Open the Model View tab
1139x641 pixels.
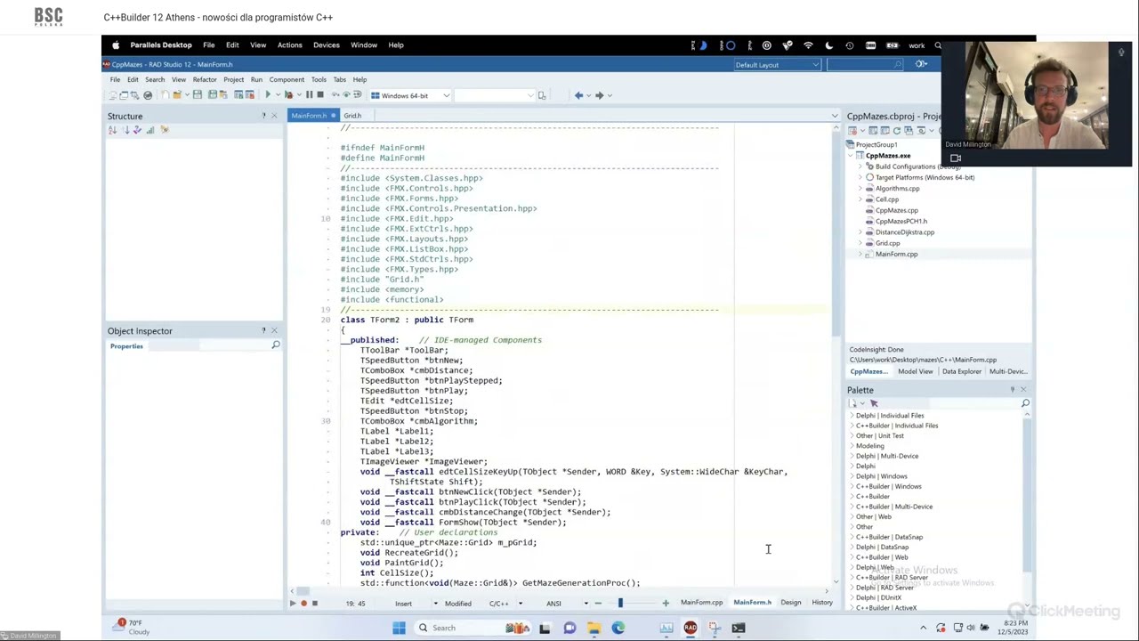pyautogui.click(x=915, y=371)
